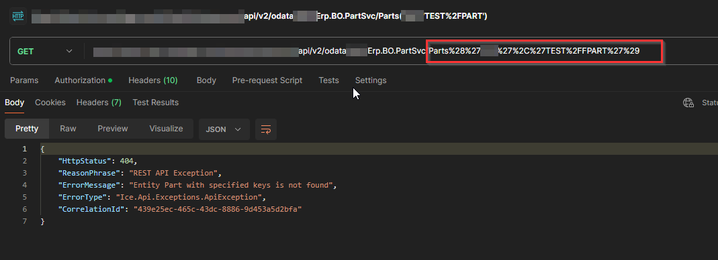Show response Headers (7) tab
The image size is (718, 260).
[x=99, y=103]
